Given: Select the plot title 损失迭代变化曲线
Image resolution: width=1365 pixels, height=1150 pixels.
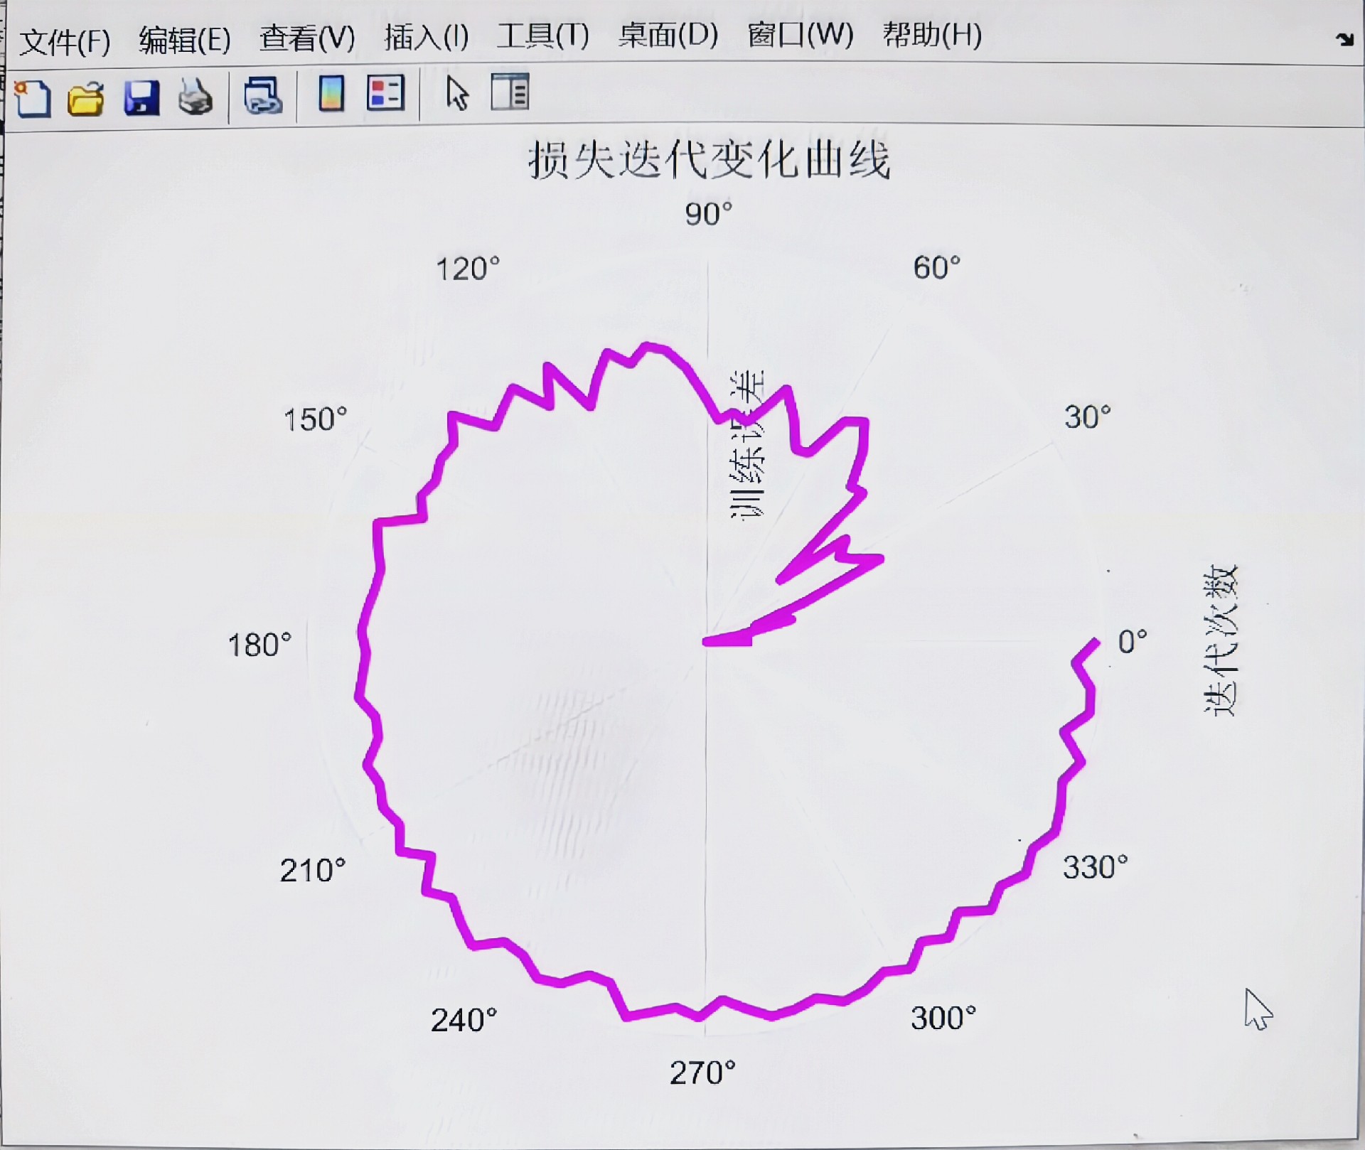Looking at the screenshot, I should click(709, 160).
